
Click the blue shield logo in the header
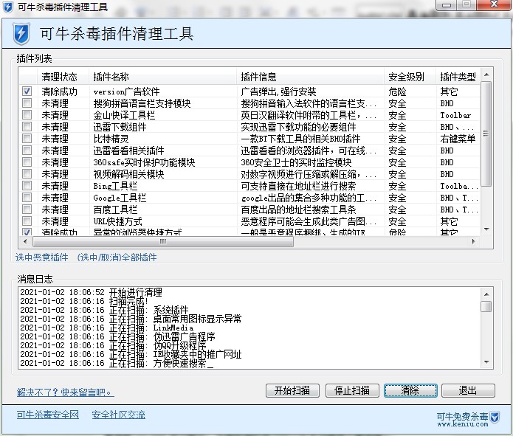[x=21, y=33]
